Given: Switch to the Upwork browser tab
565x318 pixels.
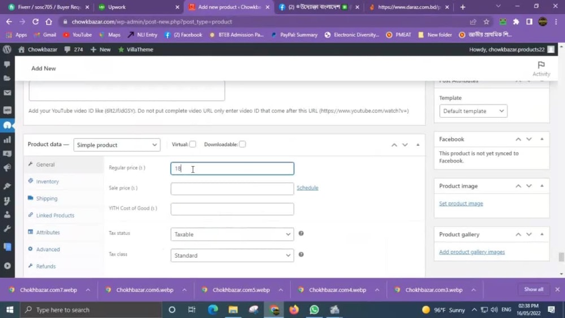Looking at the screenshot, I should click(139, 7).
